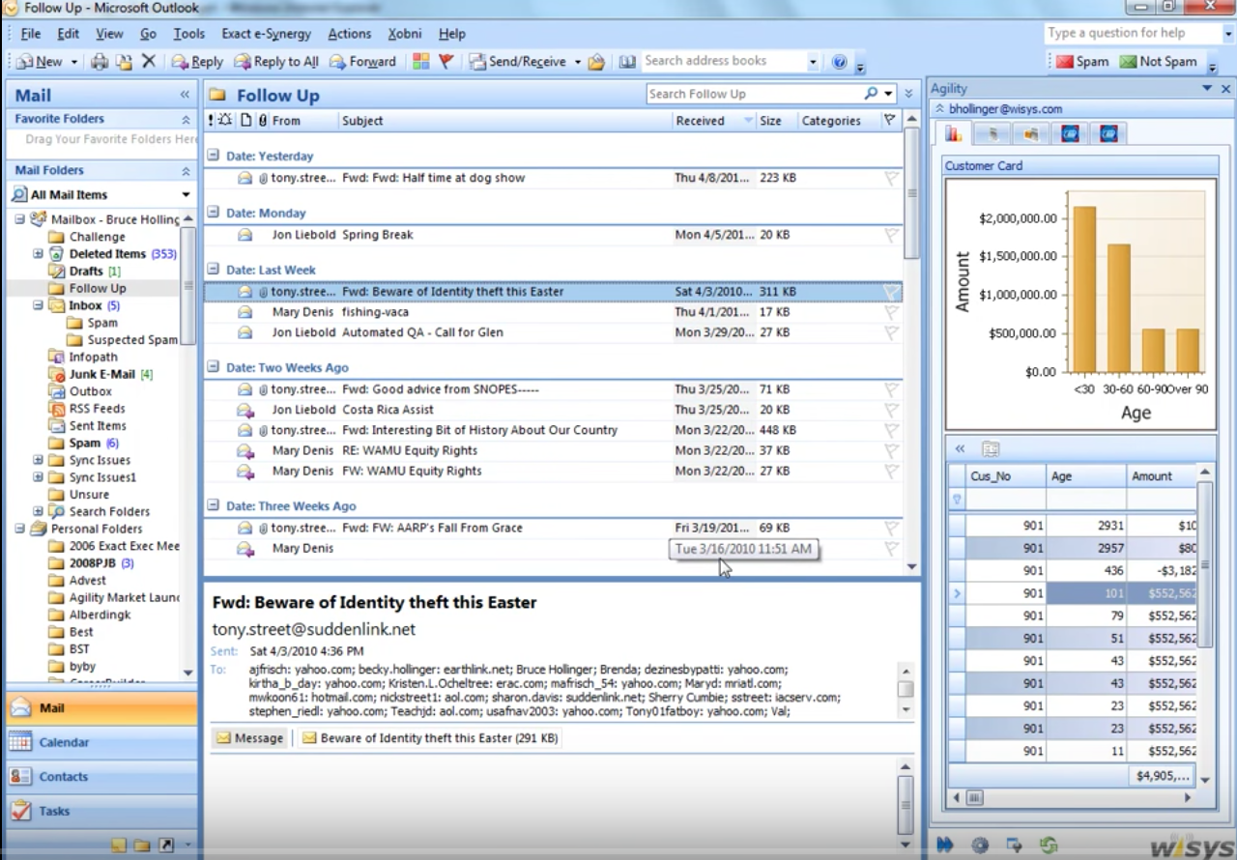
Task: Sort by the Attachment paperclip column header
Action: [x=263, y=121]
